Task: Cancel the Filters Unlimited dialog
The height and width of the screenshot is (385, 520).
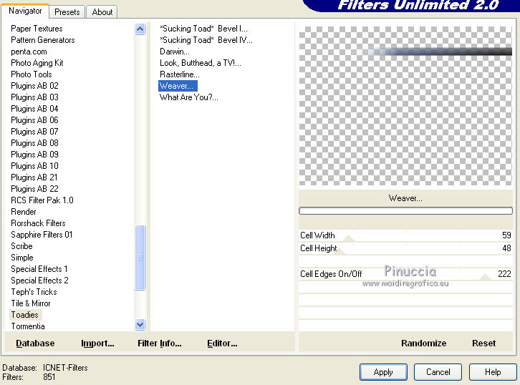Action: click(x=438, y=372)
